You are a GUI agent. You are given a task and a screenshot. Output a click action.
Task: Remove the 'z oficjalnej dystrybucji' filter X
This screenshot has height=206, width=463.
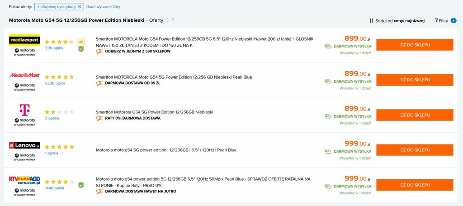pyautogui.click(x=80, y=6)
